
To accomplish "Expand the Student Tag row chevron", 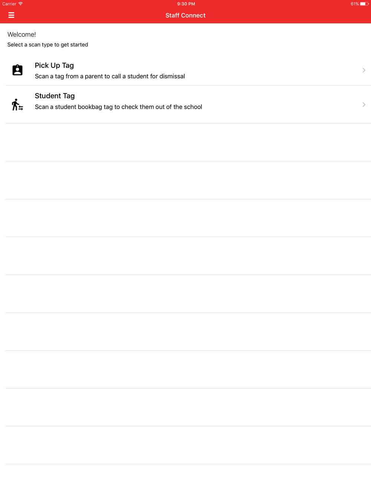I will (364, 105).
